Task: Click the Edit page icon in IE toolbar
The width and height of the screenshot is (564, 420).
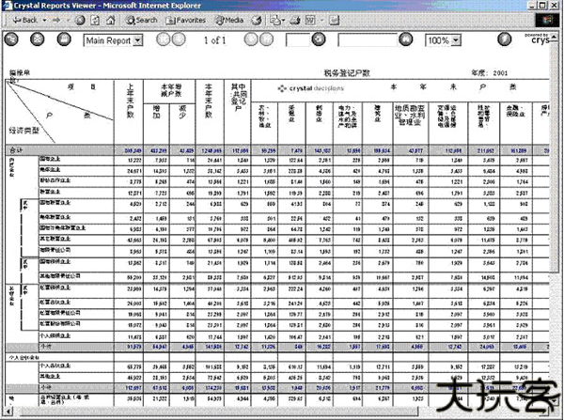Action: click(x=310, y=21)
